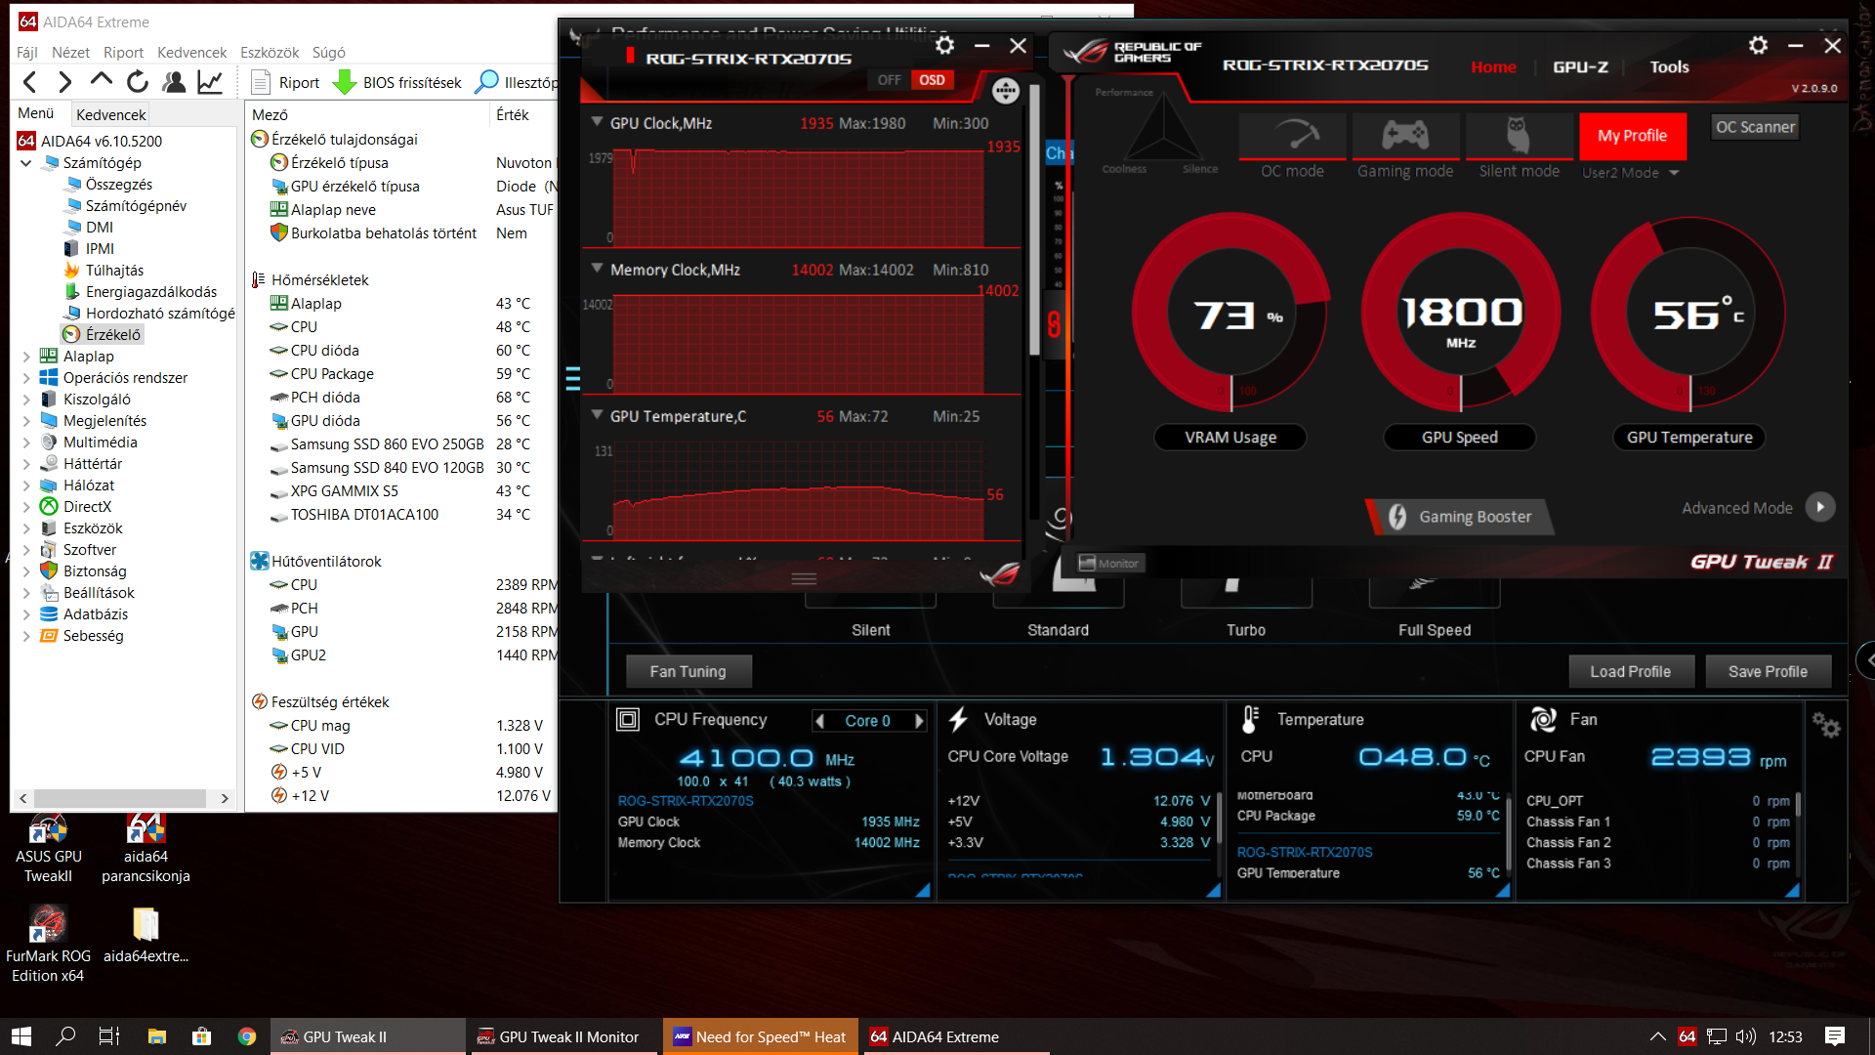Open Windows Start menu

click(x=21, y=1036)
